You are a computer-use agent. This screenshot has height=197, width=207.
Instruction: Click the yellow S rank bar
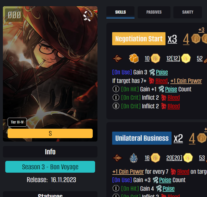pos(50,133)
